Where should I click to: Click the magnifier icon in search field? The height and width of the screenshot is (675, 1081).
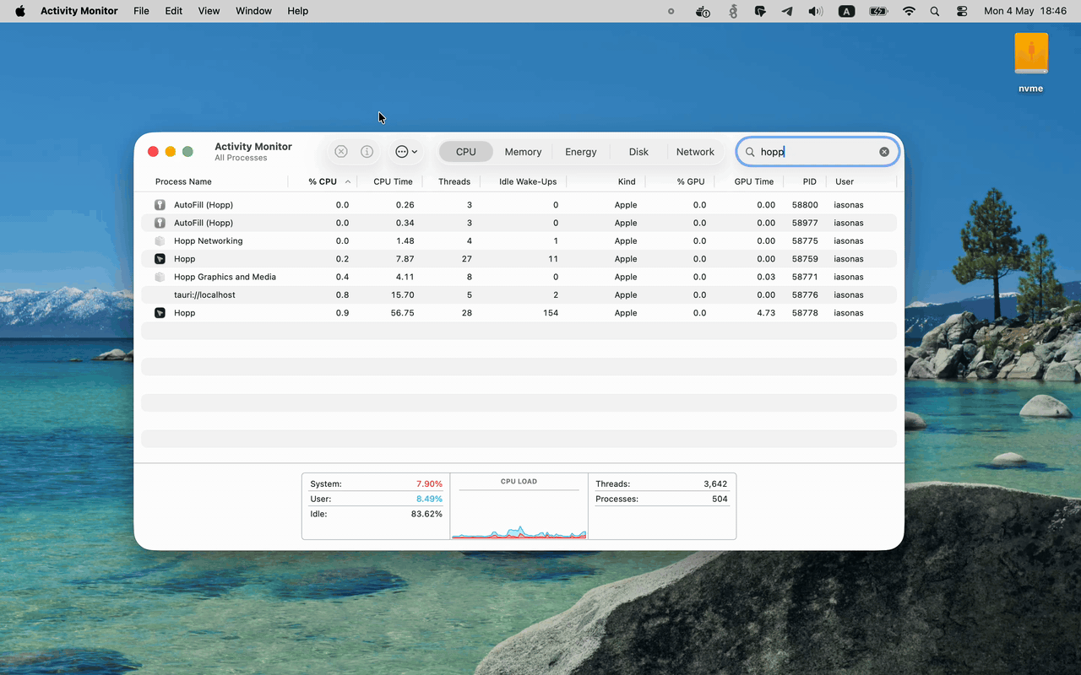(x=749, y=152)
